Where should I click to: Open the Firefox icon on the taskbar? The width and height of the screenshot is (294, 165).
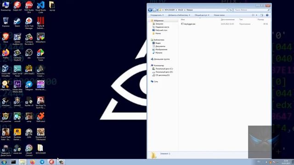[x=33, y=162]
